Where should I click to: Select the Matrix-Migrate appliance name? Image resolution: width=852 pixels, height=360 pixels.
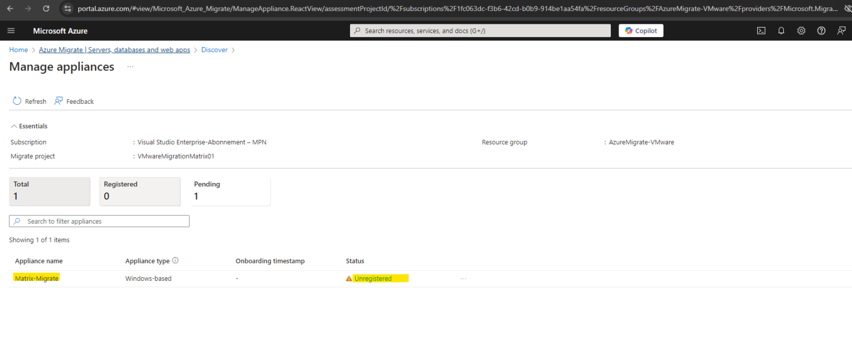tap(36, 278)
